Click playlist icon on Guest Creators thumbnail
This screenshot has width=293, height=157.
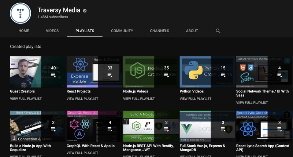coord(53,75)
